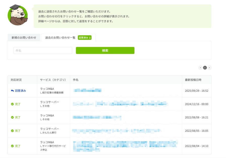Open inquiry subject dated 2025/09/29
The image size is (226, 158).
(x=87, y=91)
